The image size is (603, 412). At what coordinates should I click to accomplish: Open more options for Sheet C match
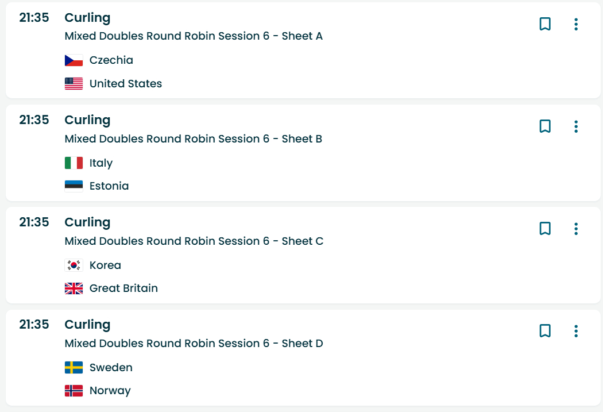click(576, 229)
